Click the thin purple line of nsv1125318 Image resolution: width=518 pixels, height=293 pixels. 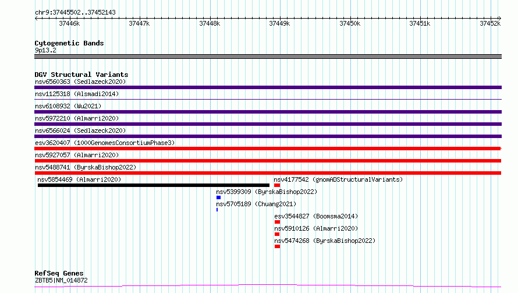pos(268,99)
